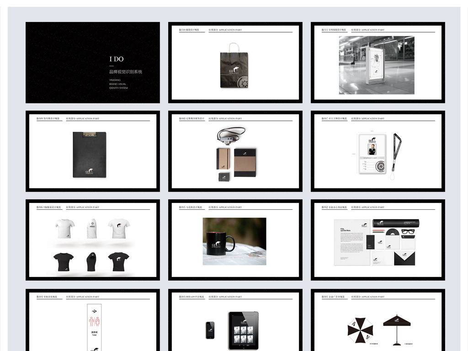Click the 'B/09' header label
The image size is (468, 351).
click(40, 118)
